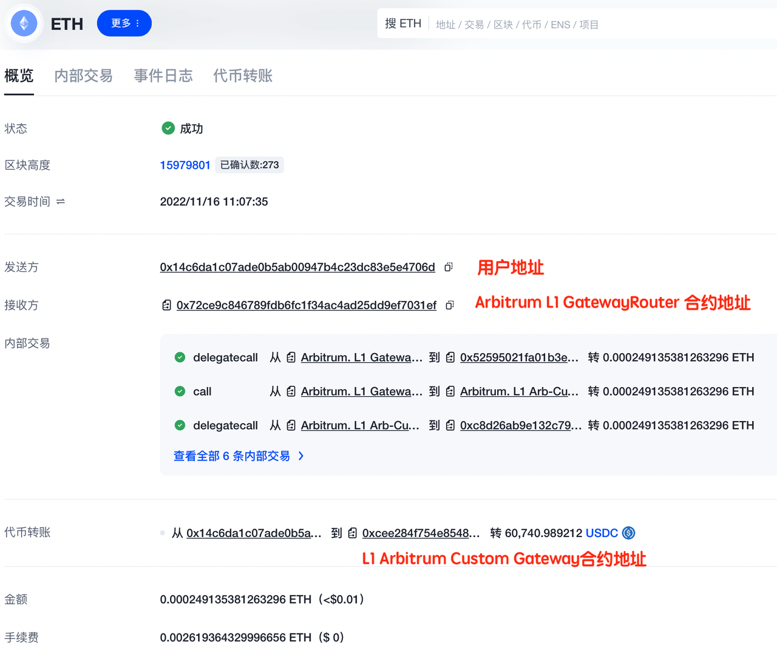Expand all 6 internal transactions
The width and height of the screenshot is (777, 668).
tap(238, 456)
